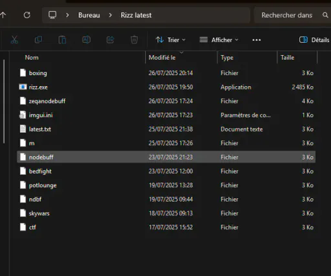The height and width of the screenshot is (276, 331).
Task: Click the Rename icon in toolbar
Action: coord(86,40)
